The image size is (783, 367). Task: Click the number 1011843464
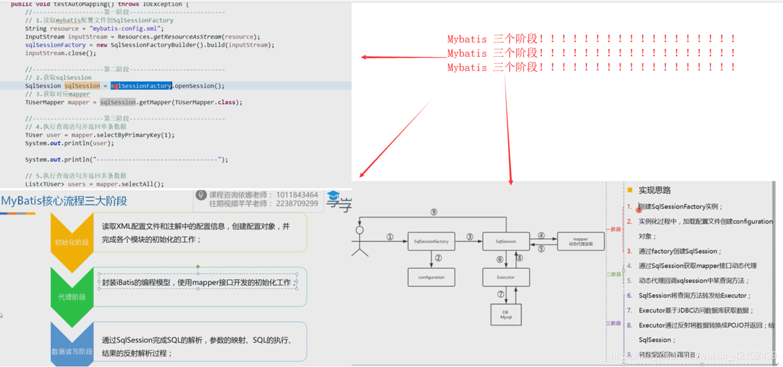[x=297, y=195]
